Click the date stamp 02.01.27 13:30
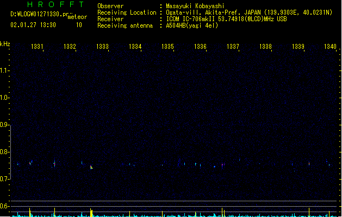 pyautogui.click(x=33, y=25)
